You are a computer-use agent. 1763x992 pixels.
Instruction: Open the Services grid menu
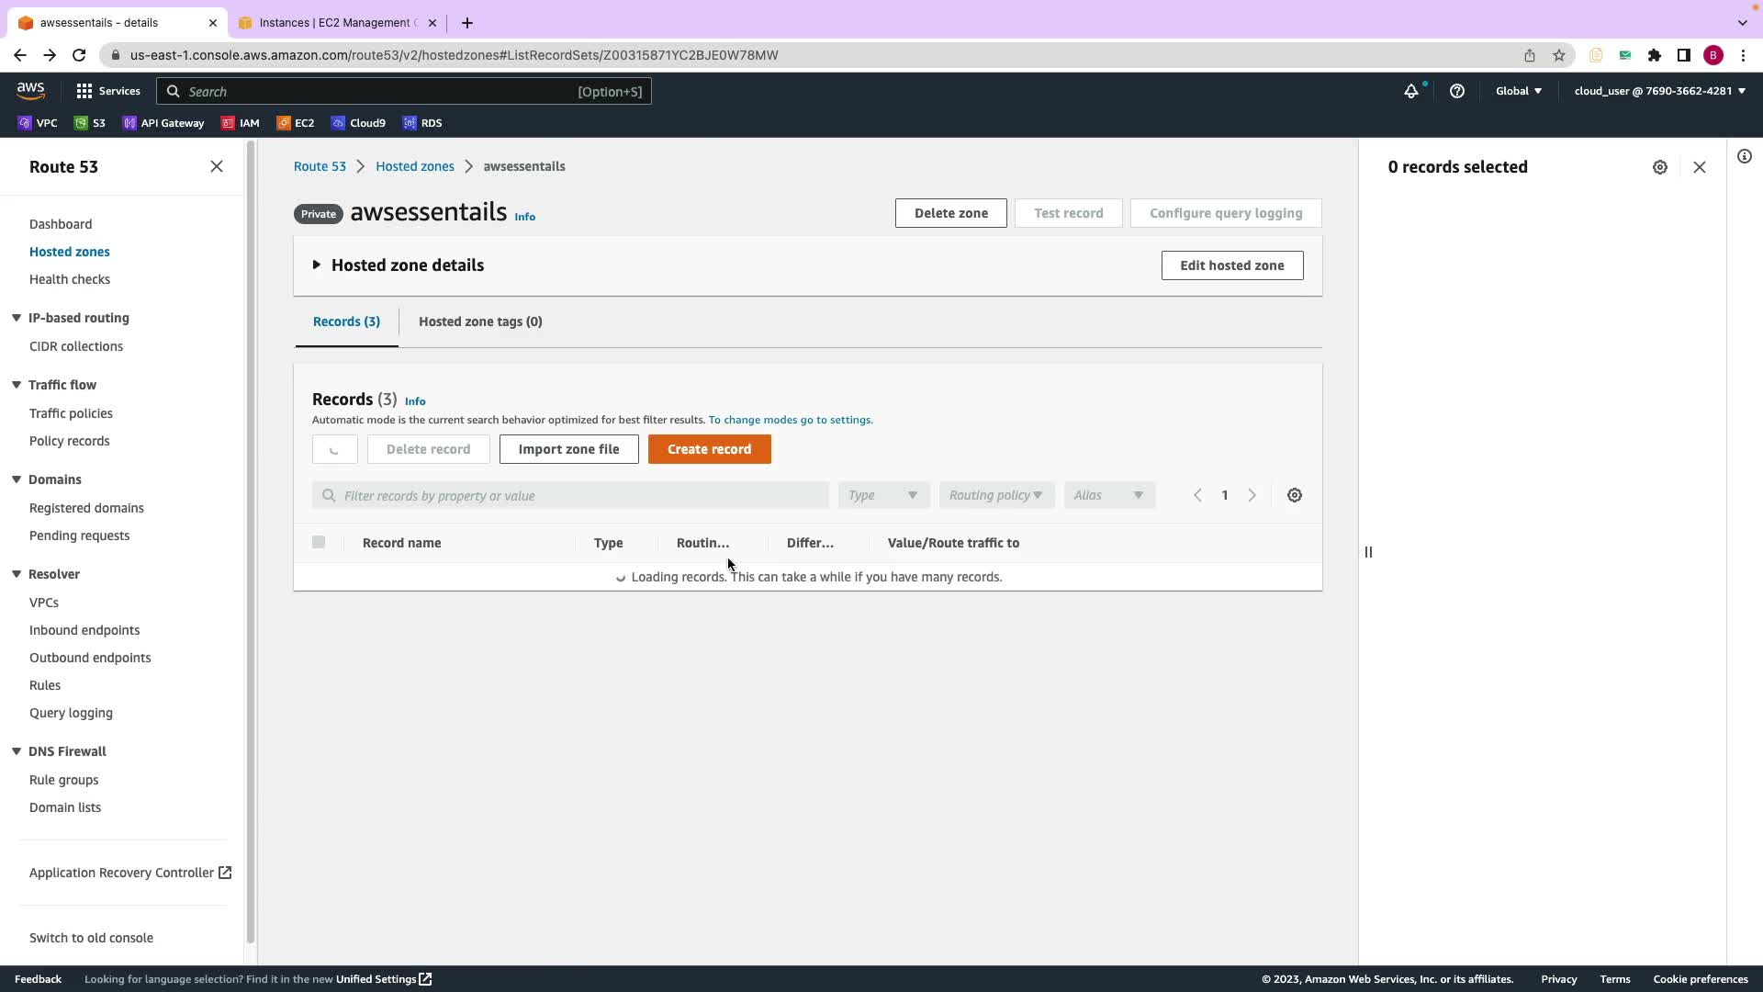click(x=108, y=91)
